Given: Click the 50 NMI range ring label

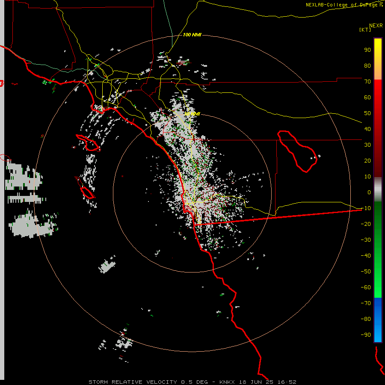Looking at the screenshot, I should pyautogui.click(x=192, y=114).
